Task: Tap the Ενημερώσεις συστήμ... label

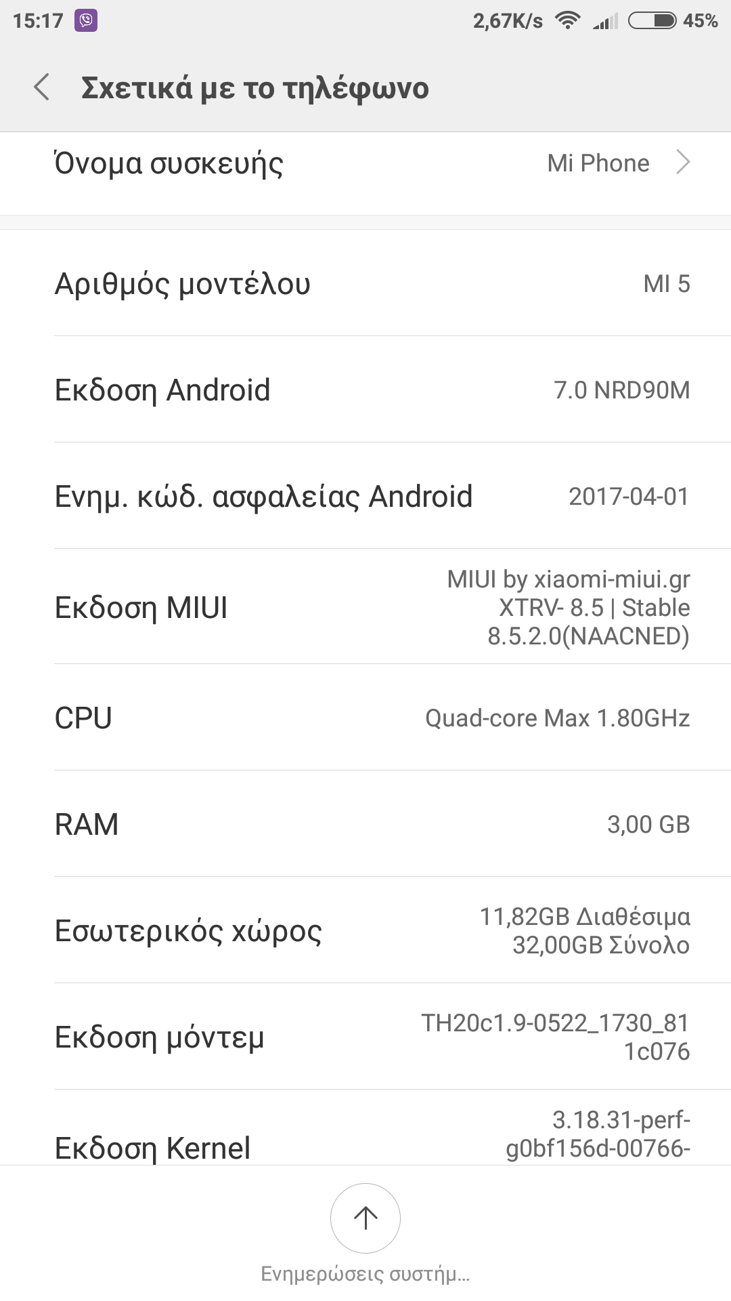Action: pos(365,1274)
